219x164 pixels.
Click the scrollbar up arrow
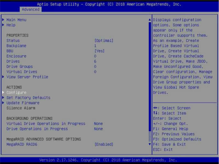click(x=150, y=20)
